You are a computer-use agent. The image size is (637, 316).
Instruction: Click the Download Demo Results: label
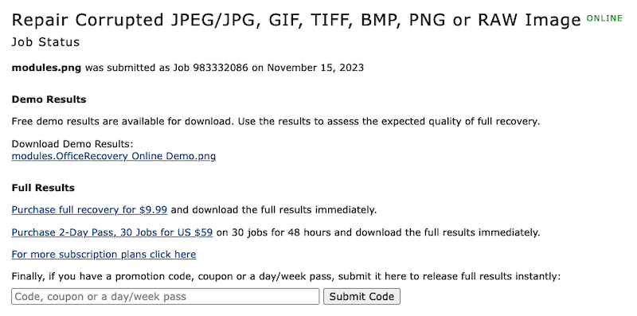coord(72,144)
